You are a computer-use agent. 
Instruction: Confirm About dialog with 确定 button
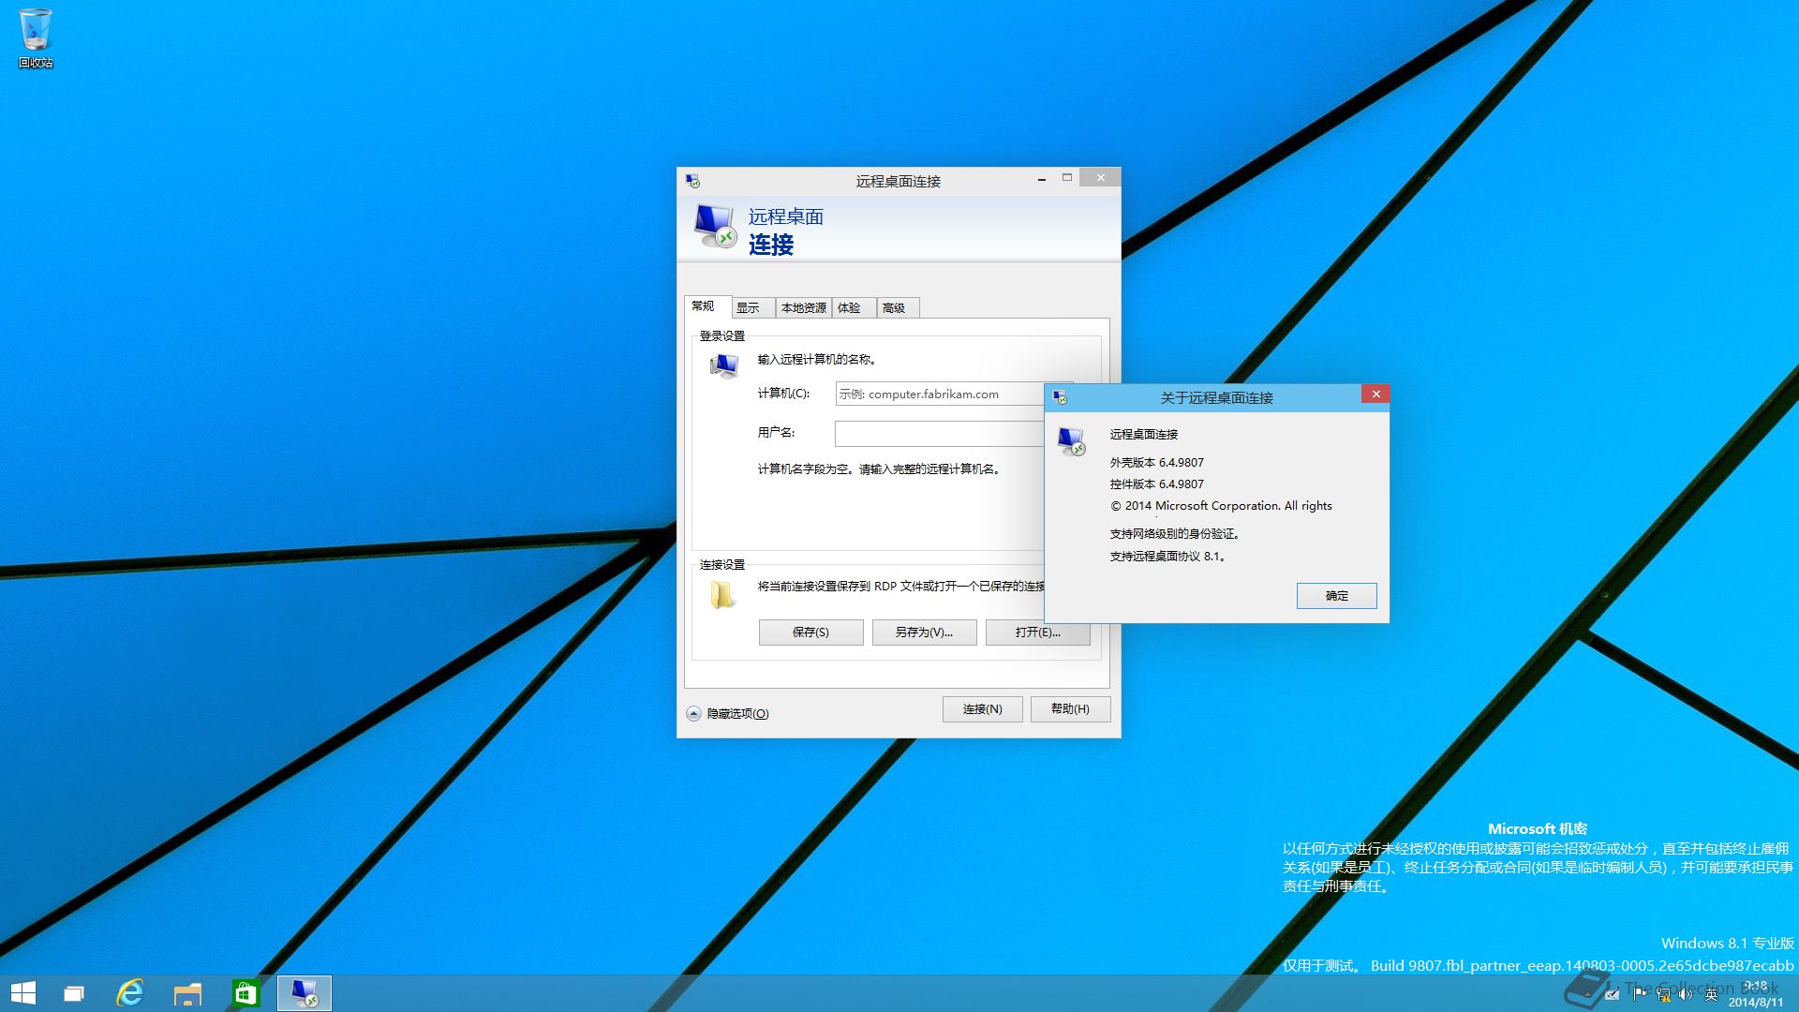(x=1336, y=596)
